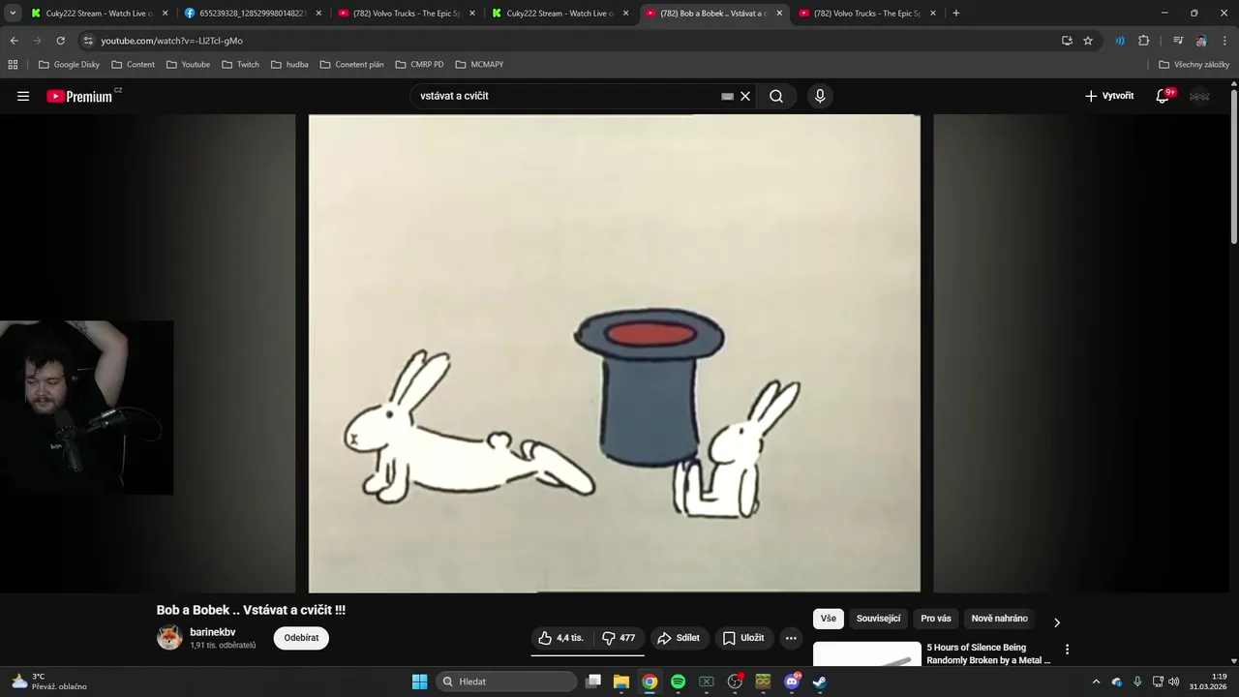This screenshot has height=697, width=1239.
Task: Open Twitch bookmark folder
Action: (240, 65)
